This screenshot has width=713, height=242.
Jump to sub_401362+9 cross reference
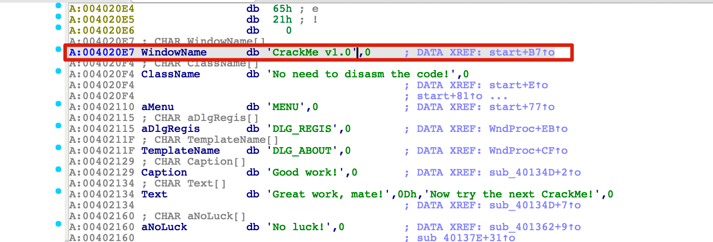(535, 227)
